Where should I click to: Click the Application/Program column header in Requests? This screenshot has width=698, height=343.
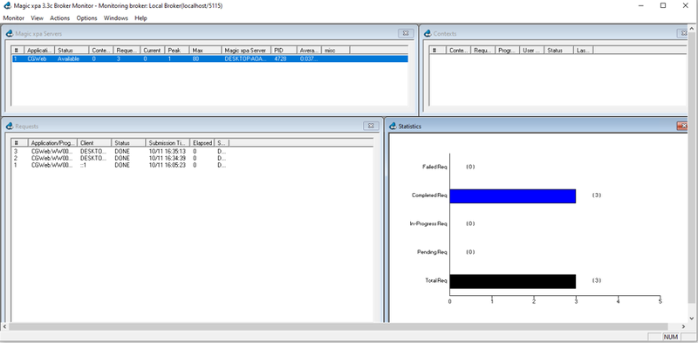point(52,143)
